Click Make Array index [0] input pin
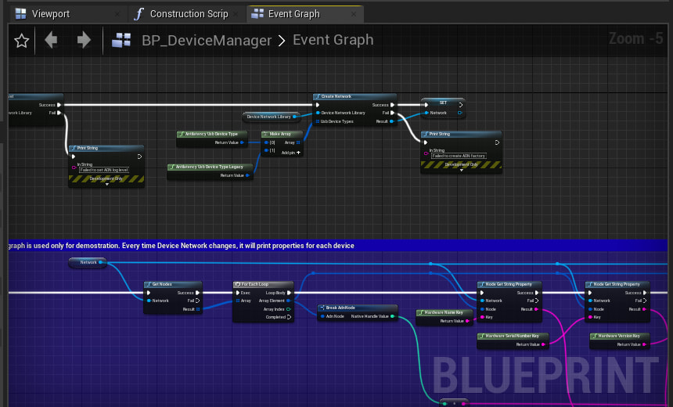Screen dimensions: 673x407 tap(266, 142)
